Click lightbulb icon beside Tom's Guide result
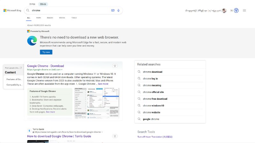The image size is (255, 143). tap(115, 136)
